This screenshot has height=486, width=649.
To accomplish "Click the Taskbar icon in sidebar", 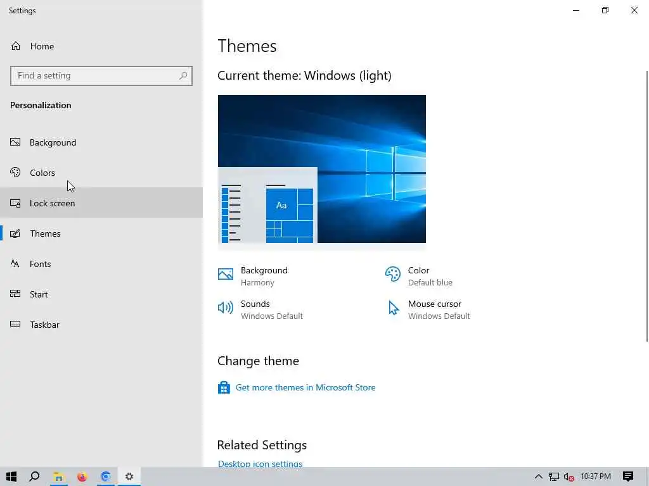I will (15, 324).
